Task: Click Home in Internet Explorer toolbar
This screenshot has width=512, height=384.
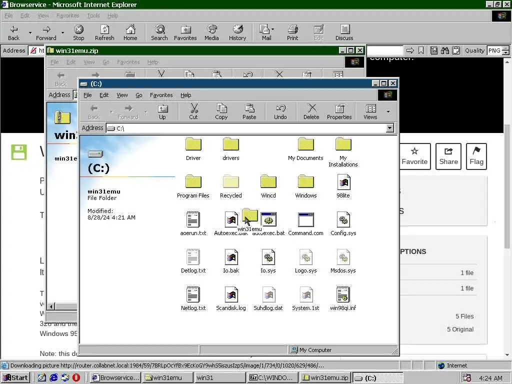Action: 130,32
